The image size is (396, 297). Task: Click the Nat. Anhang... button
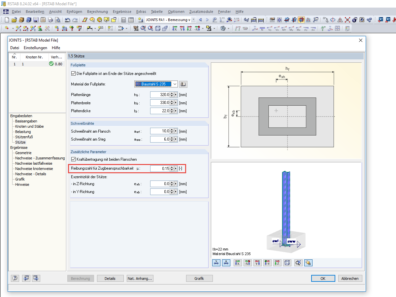[x=140, y=279]
